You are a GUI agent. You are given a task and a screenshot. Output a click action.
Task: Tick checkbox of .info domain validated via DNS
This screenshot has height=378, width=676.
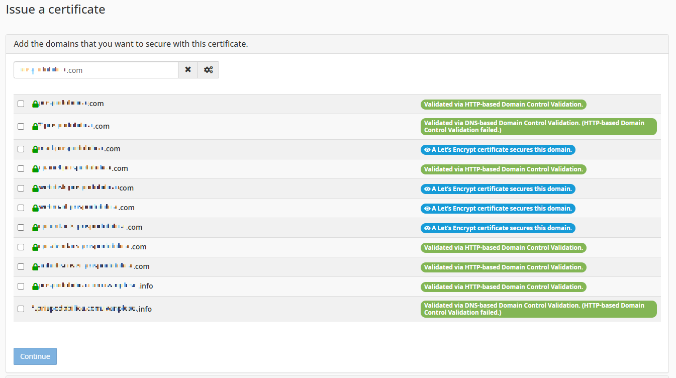coord(21,309)
